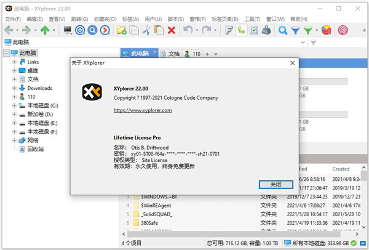Click the Copy toolbar icon
Screen dimensions: 369x250
click(134, 30)
